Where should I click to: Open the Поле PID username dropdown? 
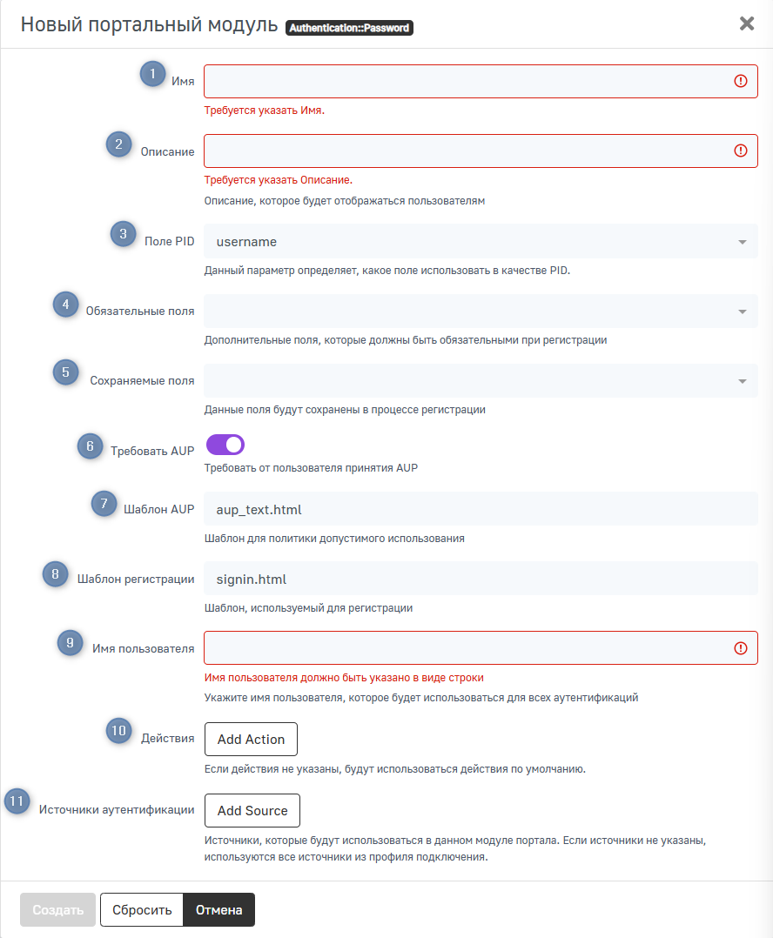pyautogui.click(x=481, y=242)
